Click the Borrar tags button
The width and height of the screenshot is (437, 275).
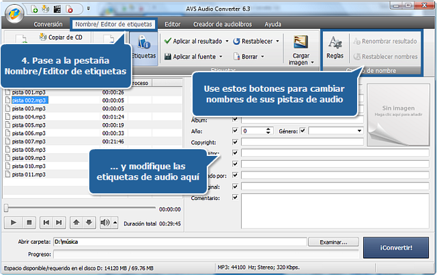click(246, 56)
